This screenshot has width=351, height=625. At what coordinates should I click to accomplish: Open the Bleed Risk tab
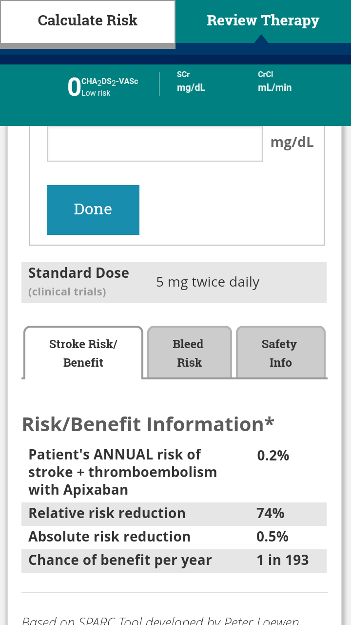(x=189, y=353)
